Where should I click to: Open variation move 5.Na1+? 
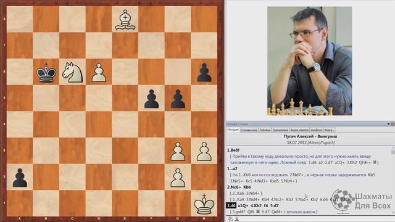(x=302, y=199)
